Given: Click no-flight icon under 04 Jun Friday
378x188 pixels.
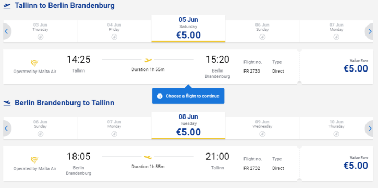Looking at the screenshot, I should (x=114, y=37).
